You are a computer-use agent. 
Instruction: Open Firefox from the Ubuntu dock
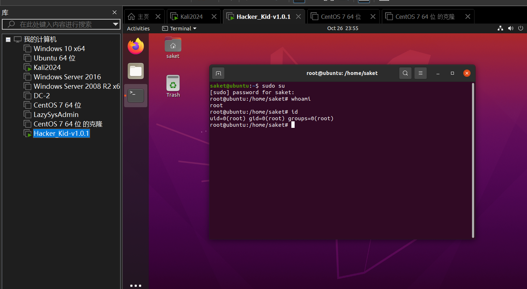(136, 46)
